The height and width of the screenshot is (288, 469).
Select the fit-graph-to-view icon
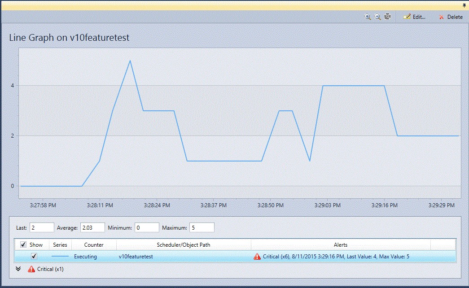point(387,17)
